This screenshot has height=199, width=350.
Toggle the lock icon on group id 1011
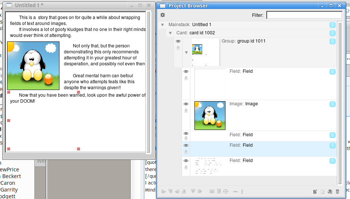(x=178, y=48)
